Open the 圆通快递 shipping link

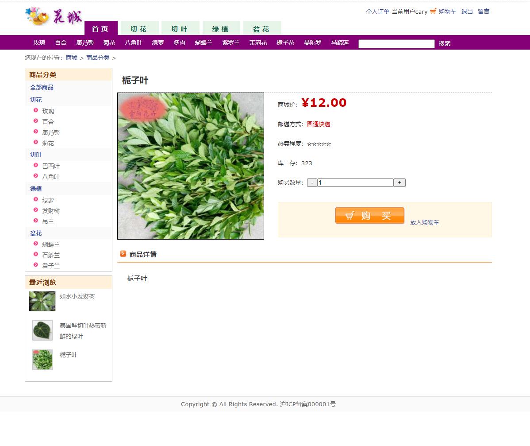coord(320,124)
